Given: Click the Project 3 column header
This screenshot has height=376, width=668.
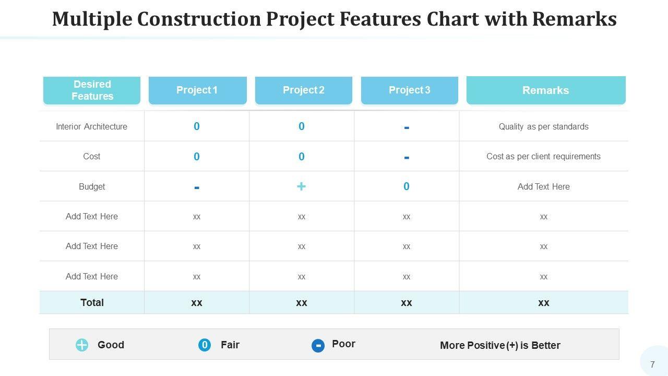Looking at the screenshot, I should pyautogui.click(x=409, y=90).
